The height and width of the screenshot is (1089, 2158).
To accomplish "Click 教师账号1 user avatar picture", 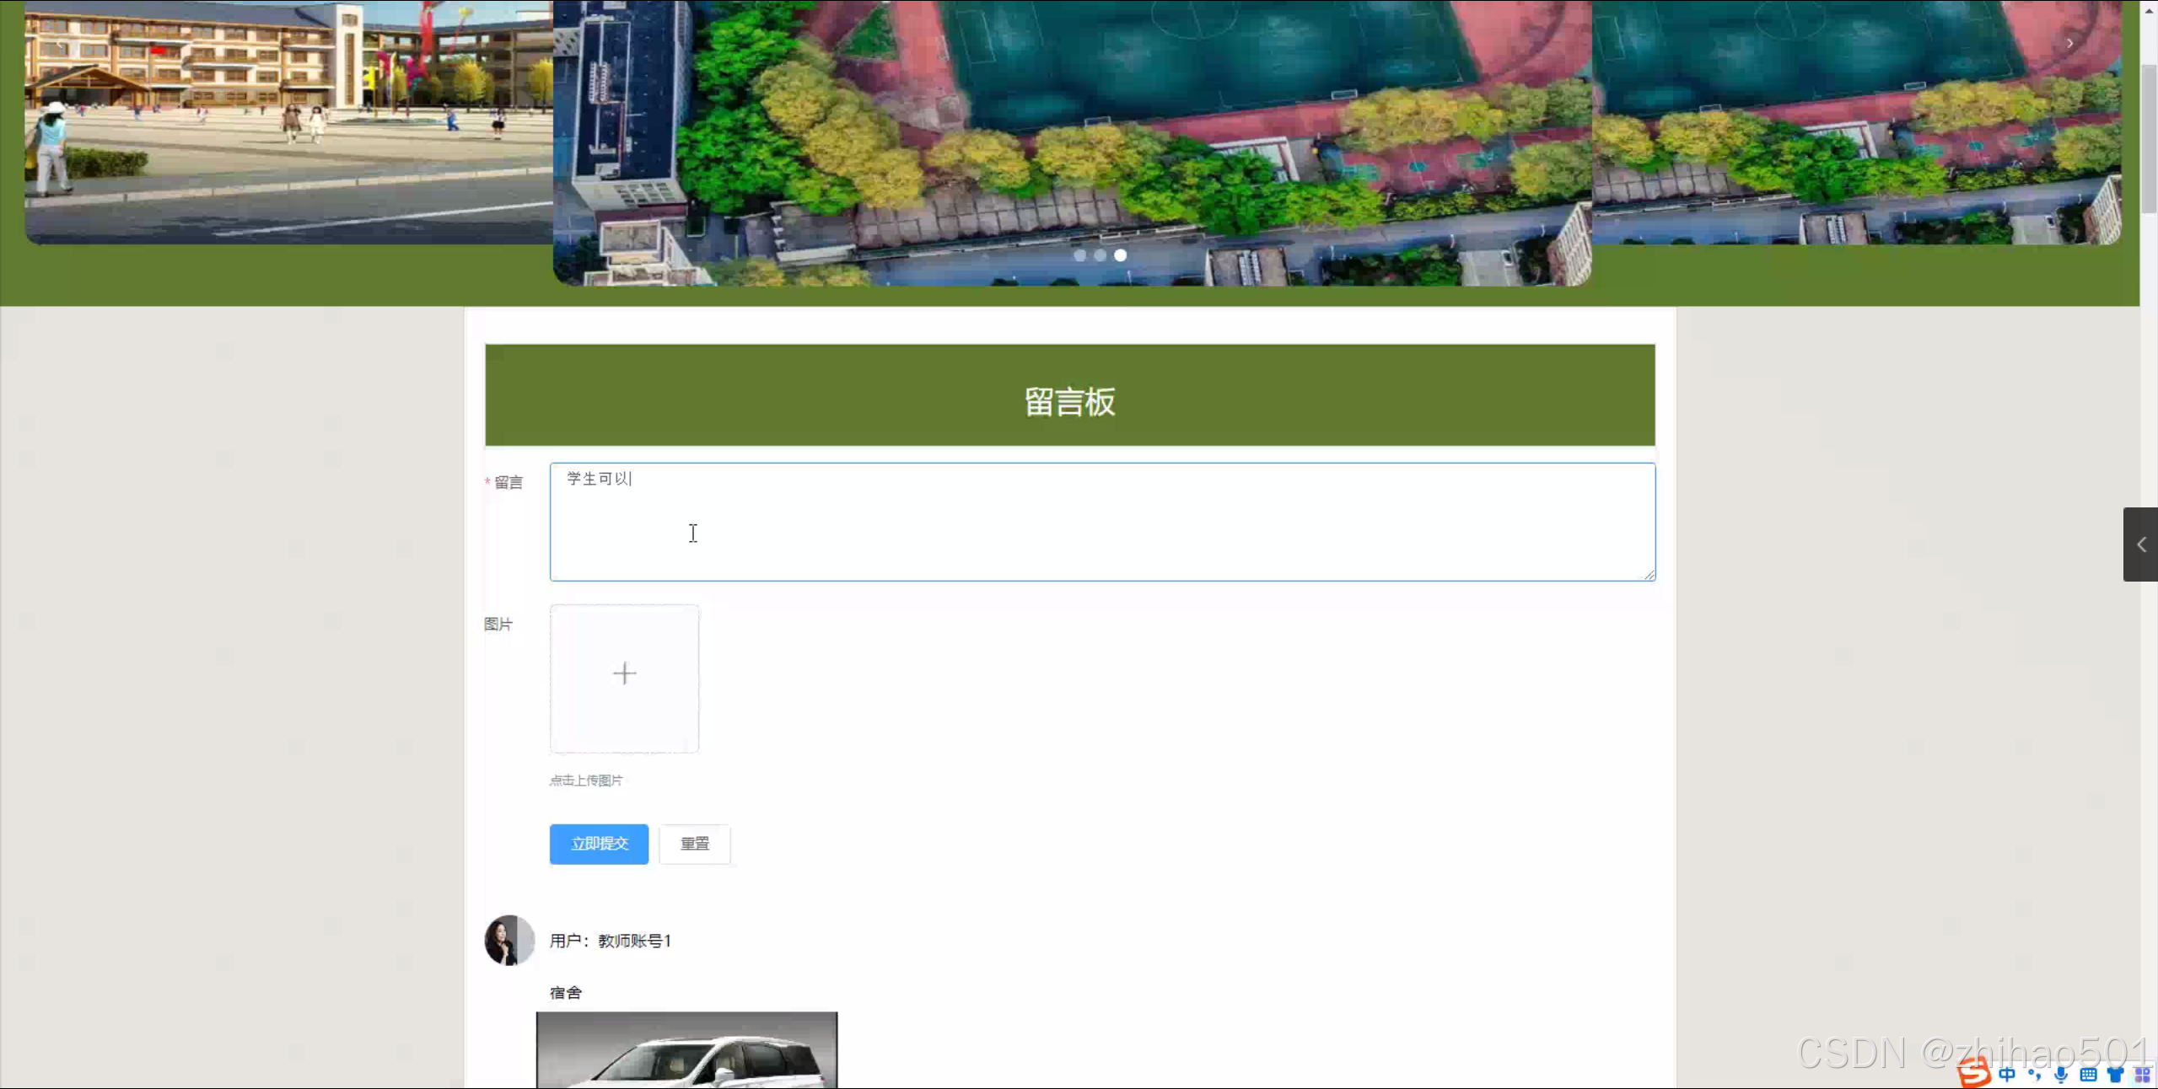I will [508, 940].
